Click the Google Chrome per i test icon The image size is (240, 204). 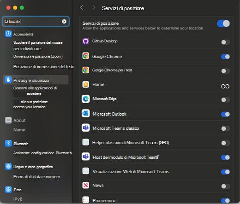click(86, 70)
